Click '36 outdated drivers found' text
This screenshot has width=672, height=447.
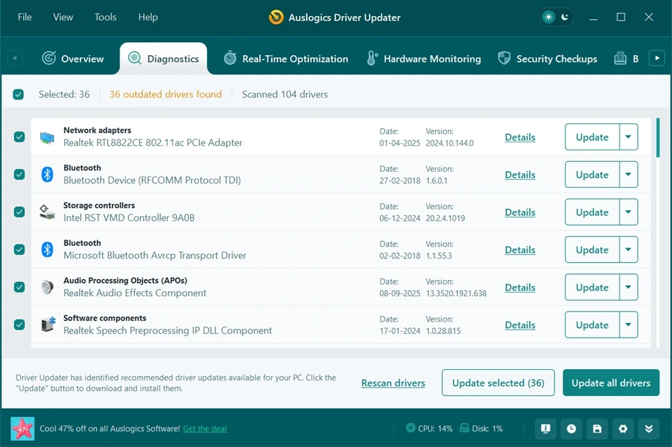[x=165, y=94]
